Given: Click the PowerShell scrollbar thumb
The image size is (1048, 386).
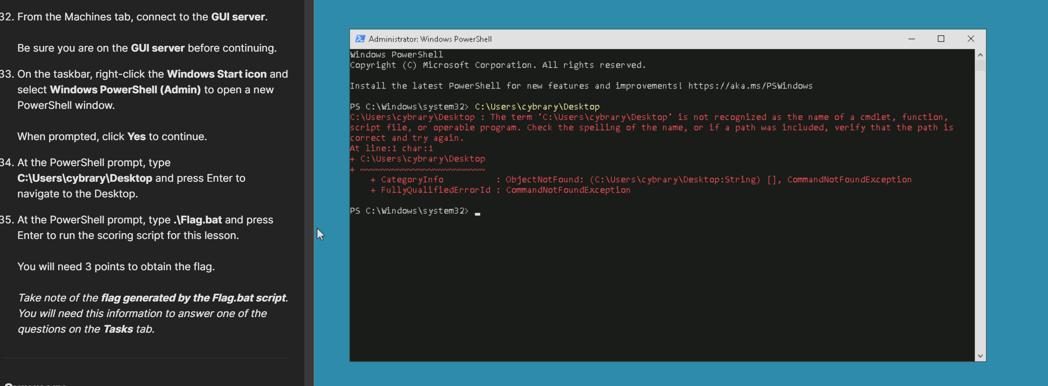Looking at the screenshot, I should (980, 65).
